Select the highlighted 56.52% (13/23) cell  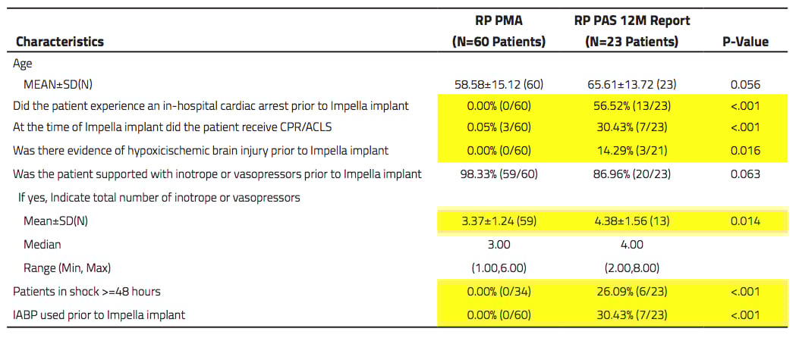coord(632,106)
